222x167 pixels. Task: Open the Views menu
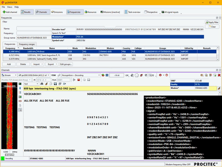click(x=9, y=7)
